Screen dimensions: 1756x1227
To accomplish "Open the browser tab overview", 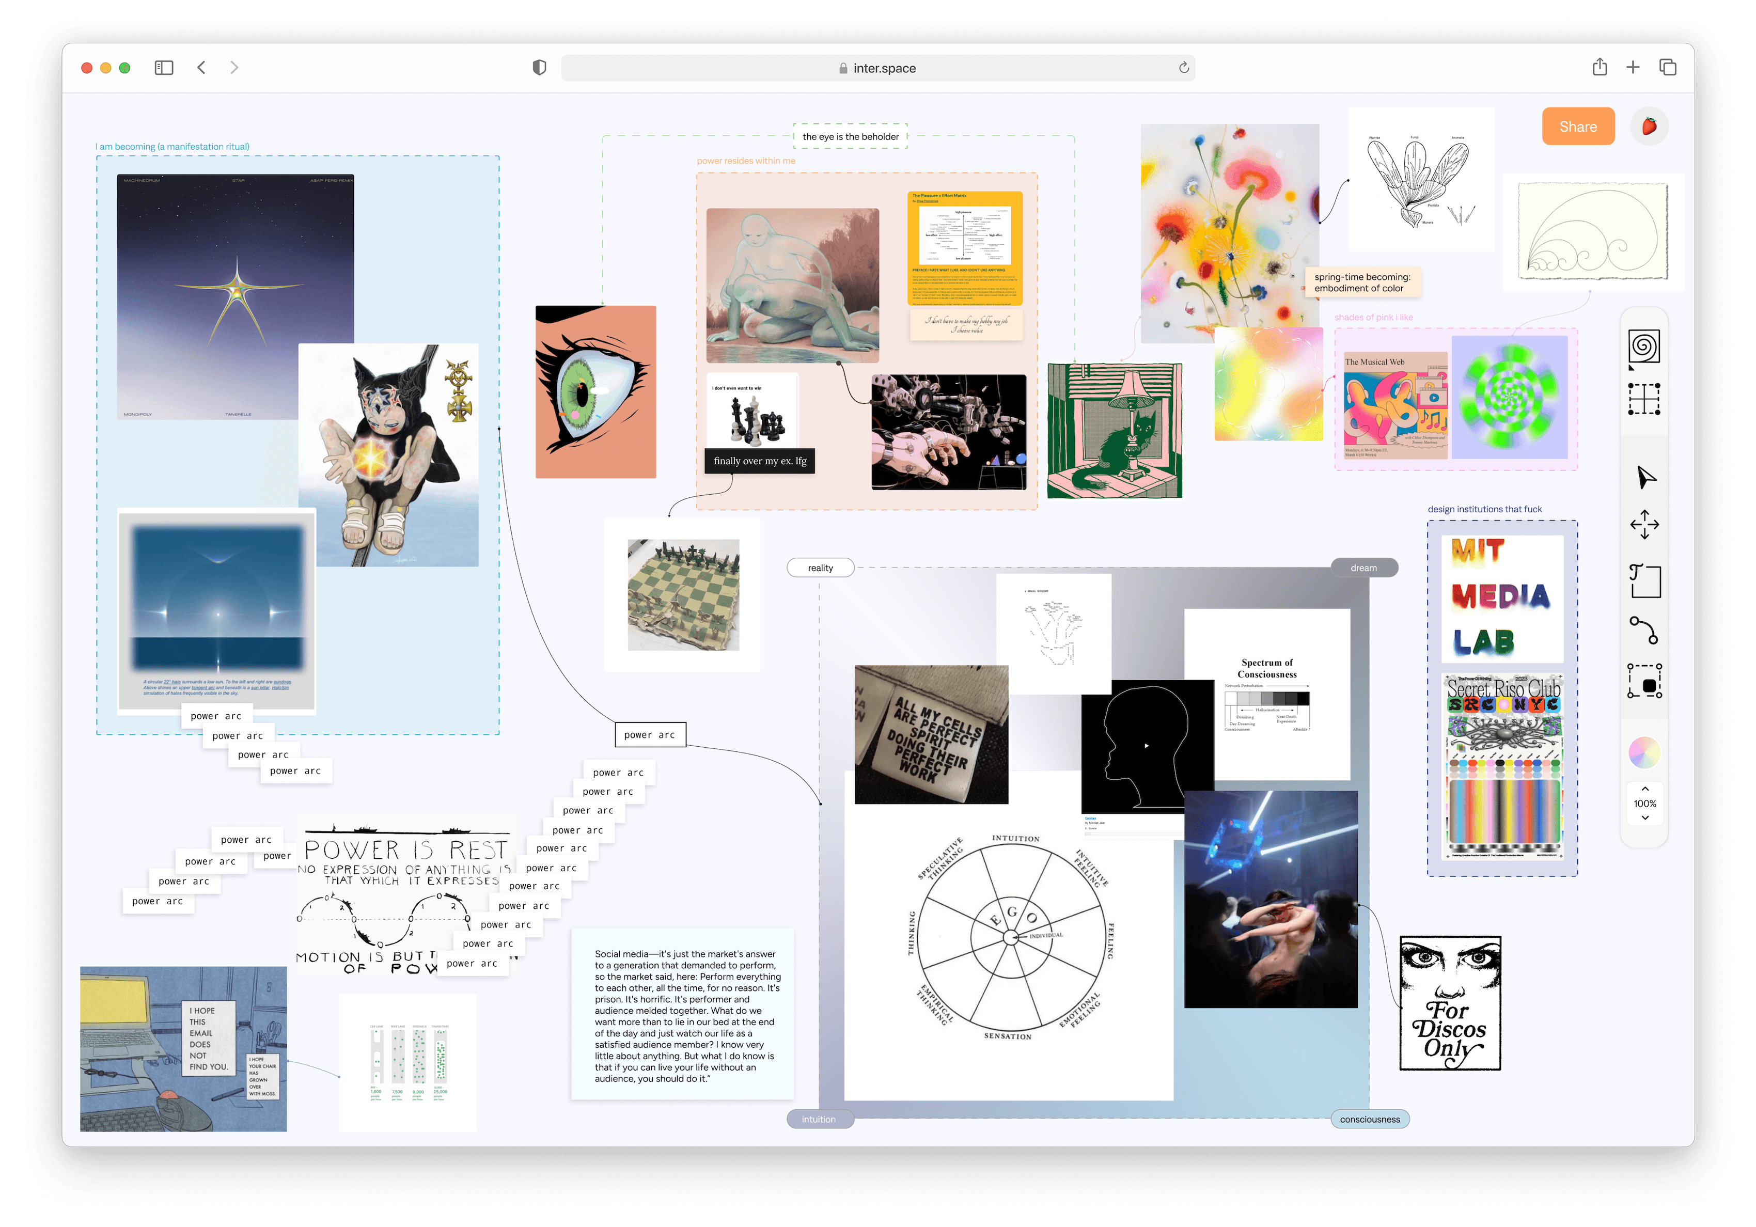I will click(x=1667, y=68).
